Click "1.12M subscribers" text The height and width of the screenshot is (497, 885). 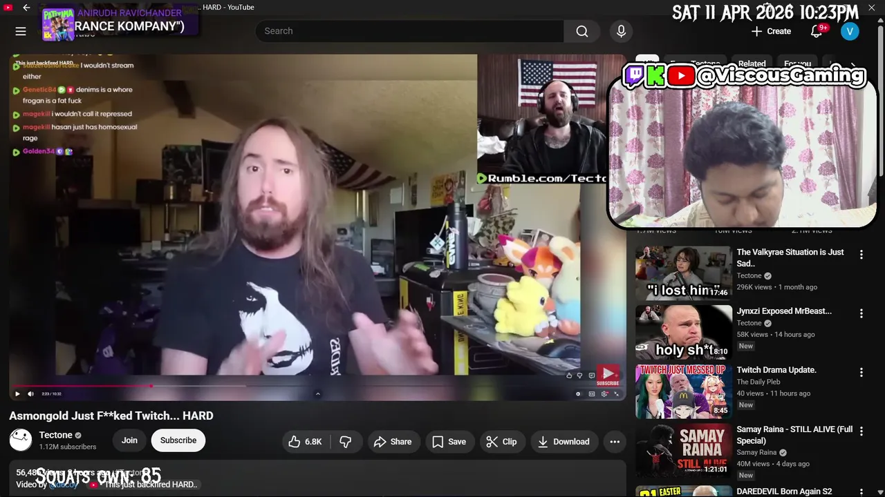coord(68,447)
